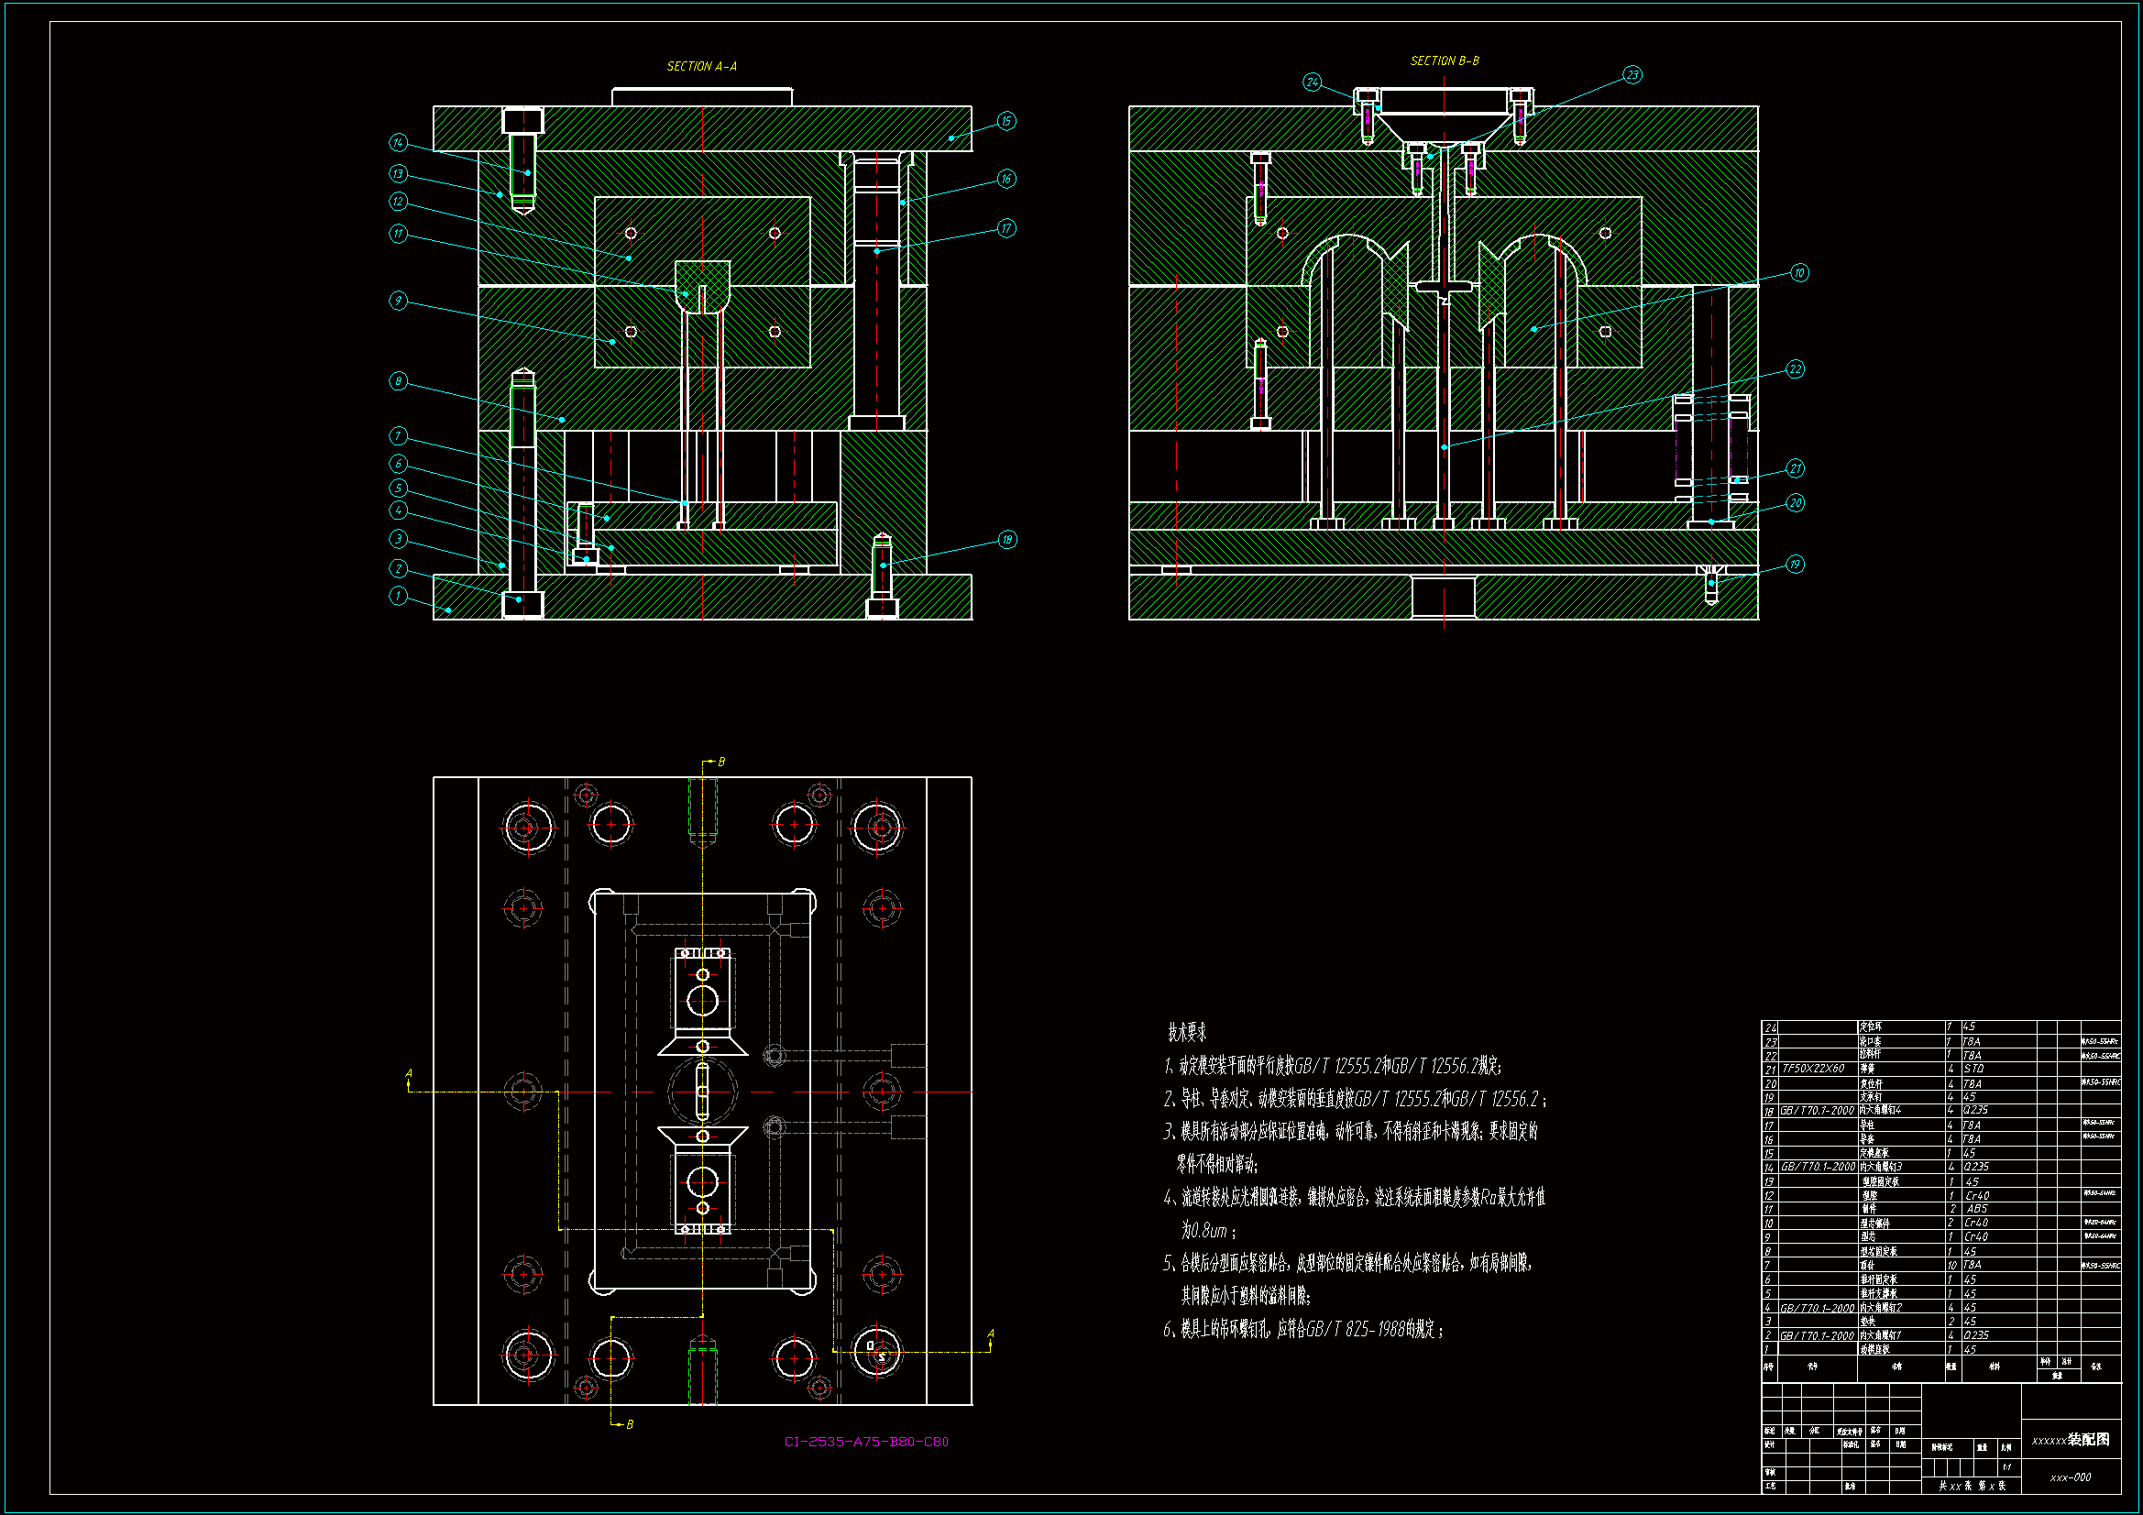Viewport: 2143px width, 1515px height.
Task: Click part balloon number 9
Action: pos(399,301)
